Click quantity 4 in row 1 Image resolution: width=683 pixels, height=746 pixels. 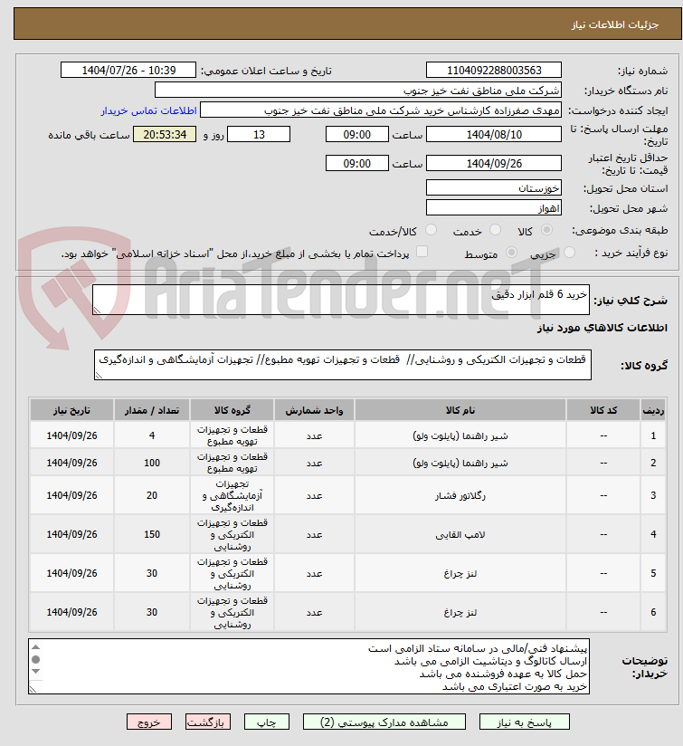(x=152, y=435)
